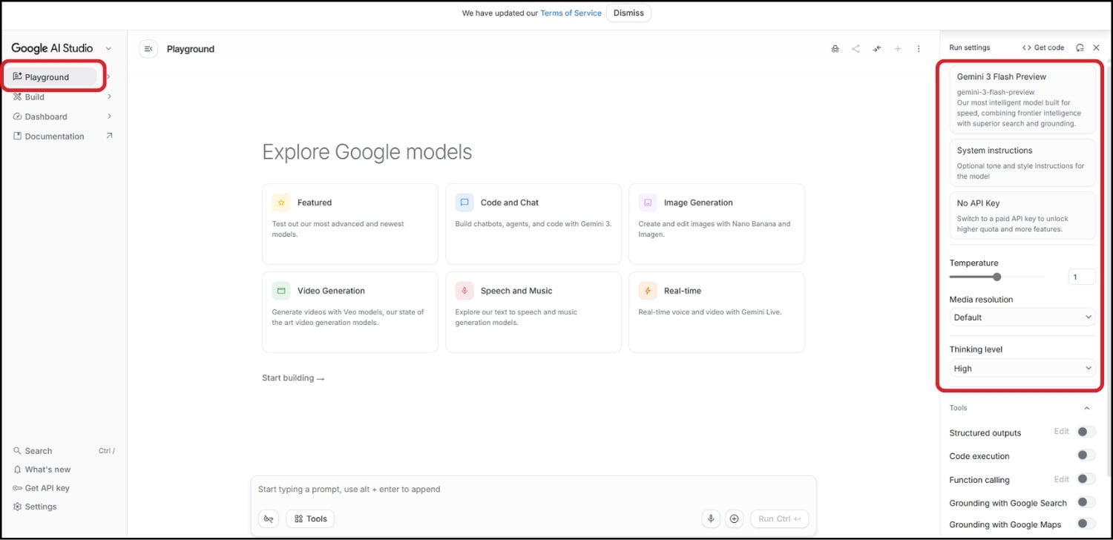Open the Media resolution dropdown
Image resolution: width=1113 pixels, height=540 pixels.
(1021, 317)
